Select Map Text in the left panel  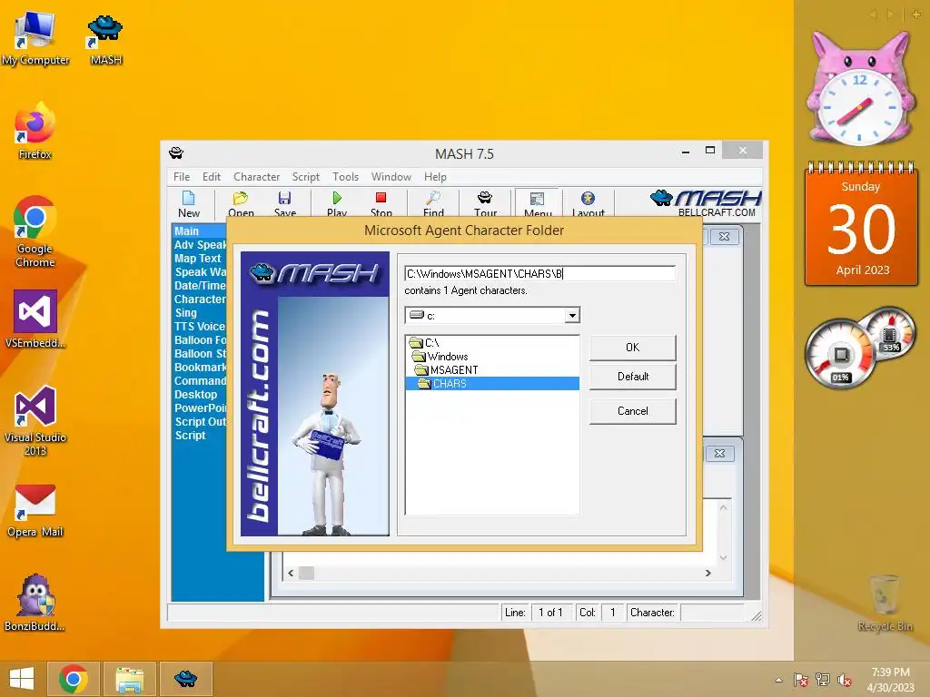click(197, 259)
